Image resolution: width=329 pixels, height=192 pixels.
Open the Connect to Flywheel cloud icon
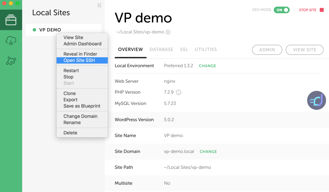coord(11,40)
